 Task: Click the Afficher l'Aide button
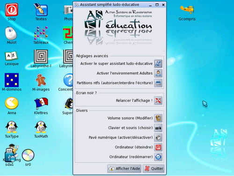tap(124, 168)
